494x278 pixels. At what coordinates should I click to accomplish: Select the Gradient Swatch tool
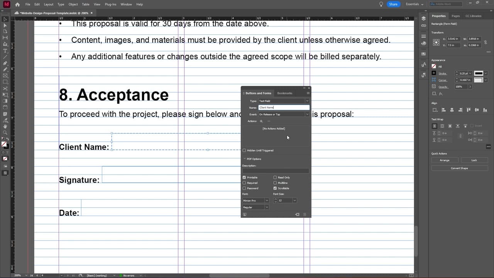pyautogui.click(x=5, y=100)
